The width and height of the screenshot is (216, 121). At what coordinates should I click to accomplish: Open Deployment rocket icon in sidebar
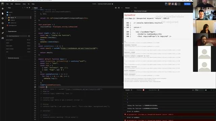click(x=2, y=33)
